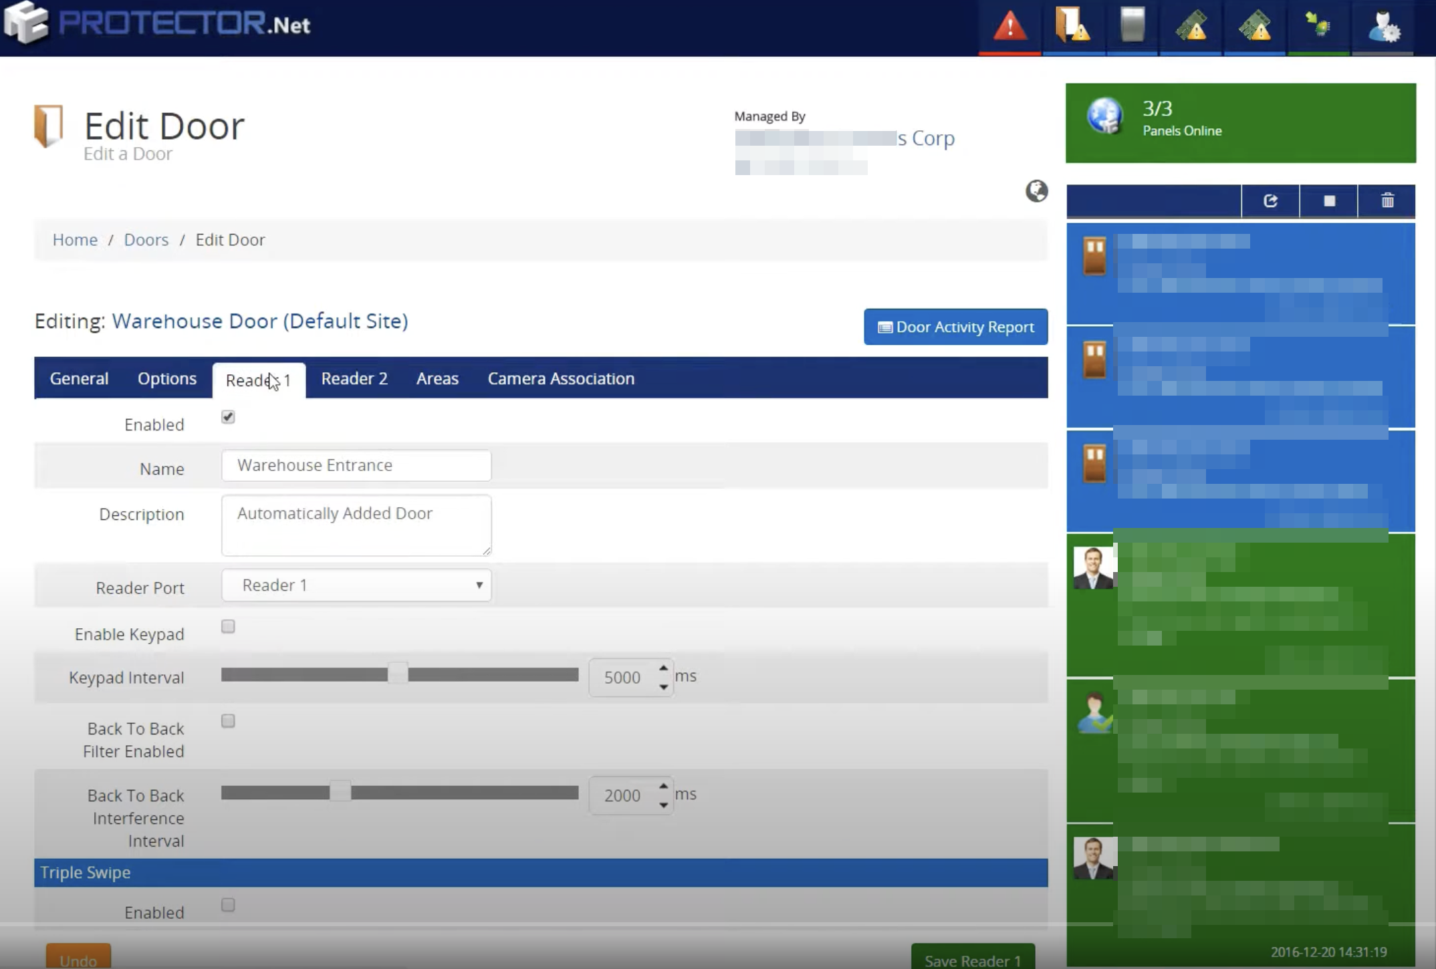Click the stop square icon in event panel

1329,200
